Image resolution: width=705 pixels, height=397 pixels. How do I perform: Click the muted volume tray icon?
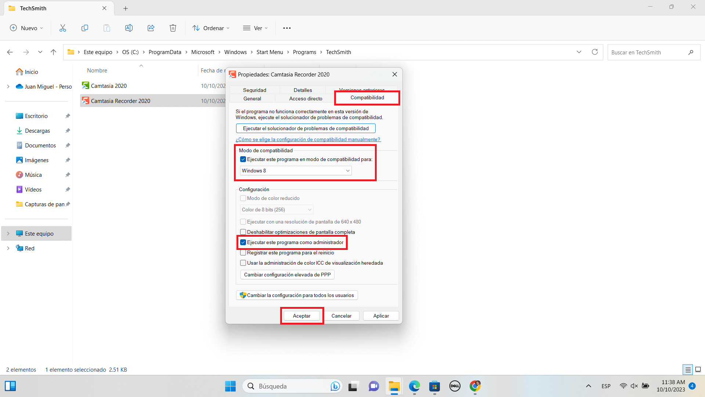[x=634, y=386]
